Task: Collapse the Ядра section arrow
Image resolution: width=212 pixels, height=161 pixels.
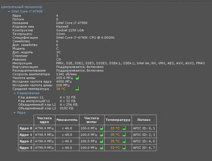Action: coord(15,113)
